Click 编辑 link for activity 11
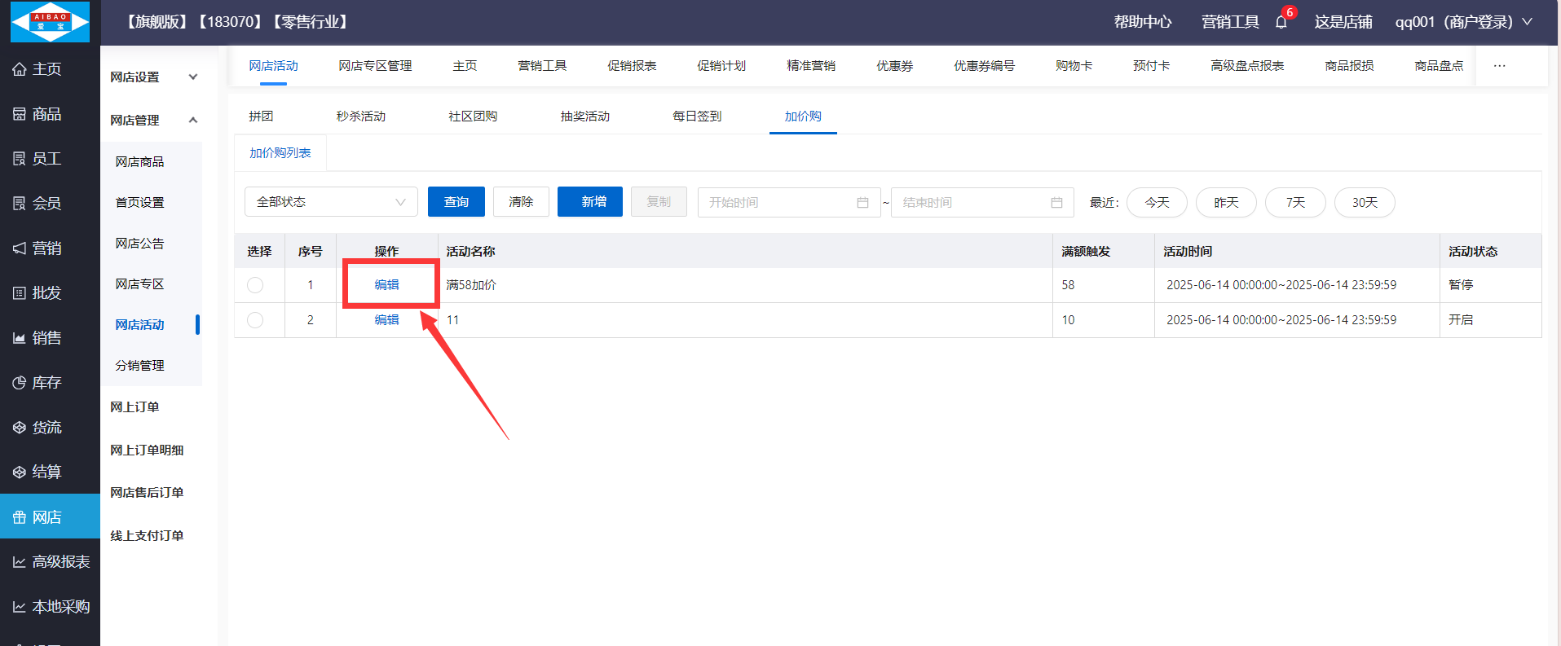 [386, 320]
